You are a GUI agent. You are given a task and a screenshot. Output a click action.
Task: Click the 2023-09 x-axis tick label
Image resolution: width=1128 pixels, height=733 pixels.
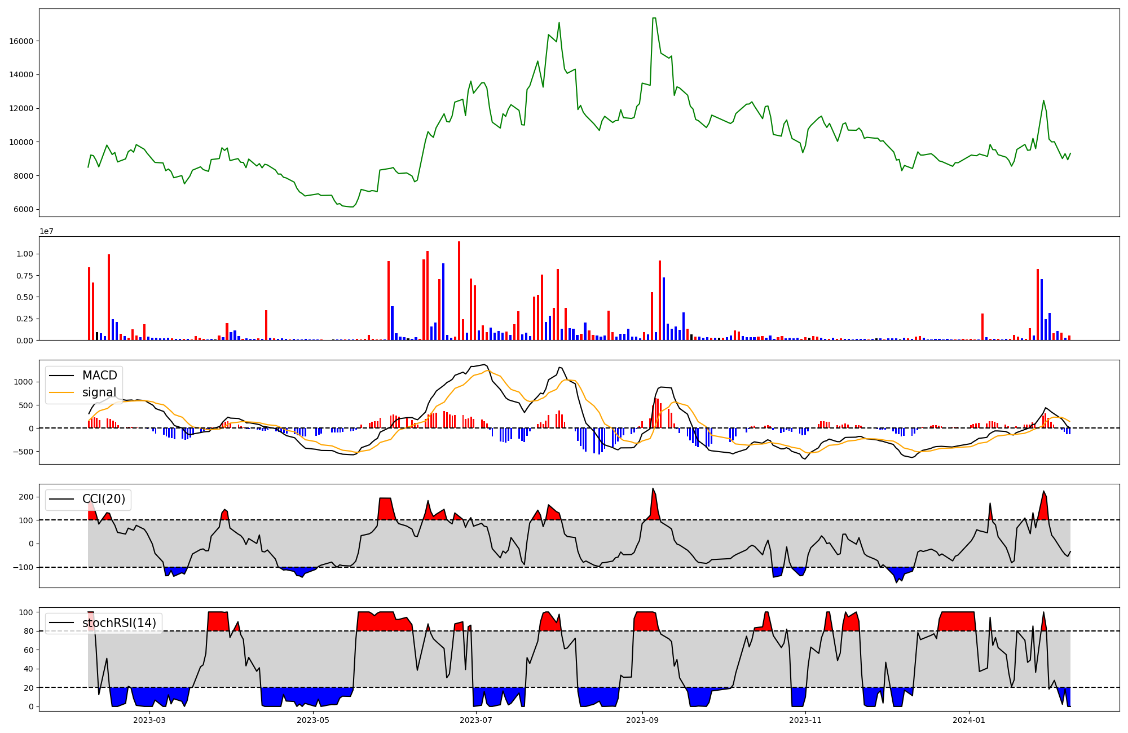click(x=642, y=720)
